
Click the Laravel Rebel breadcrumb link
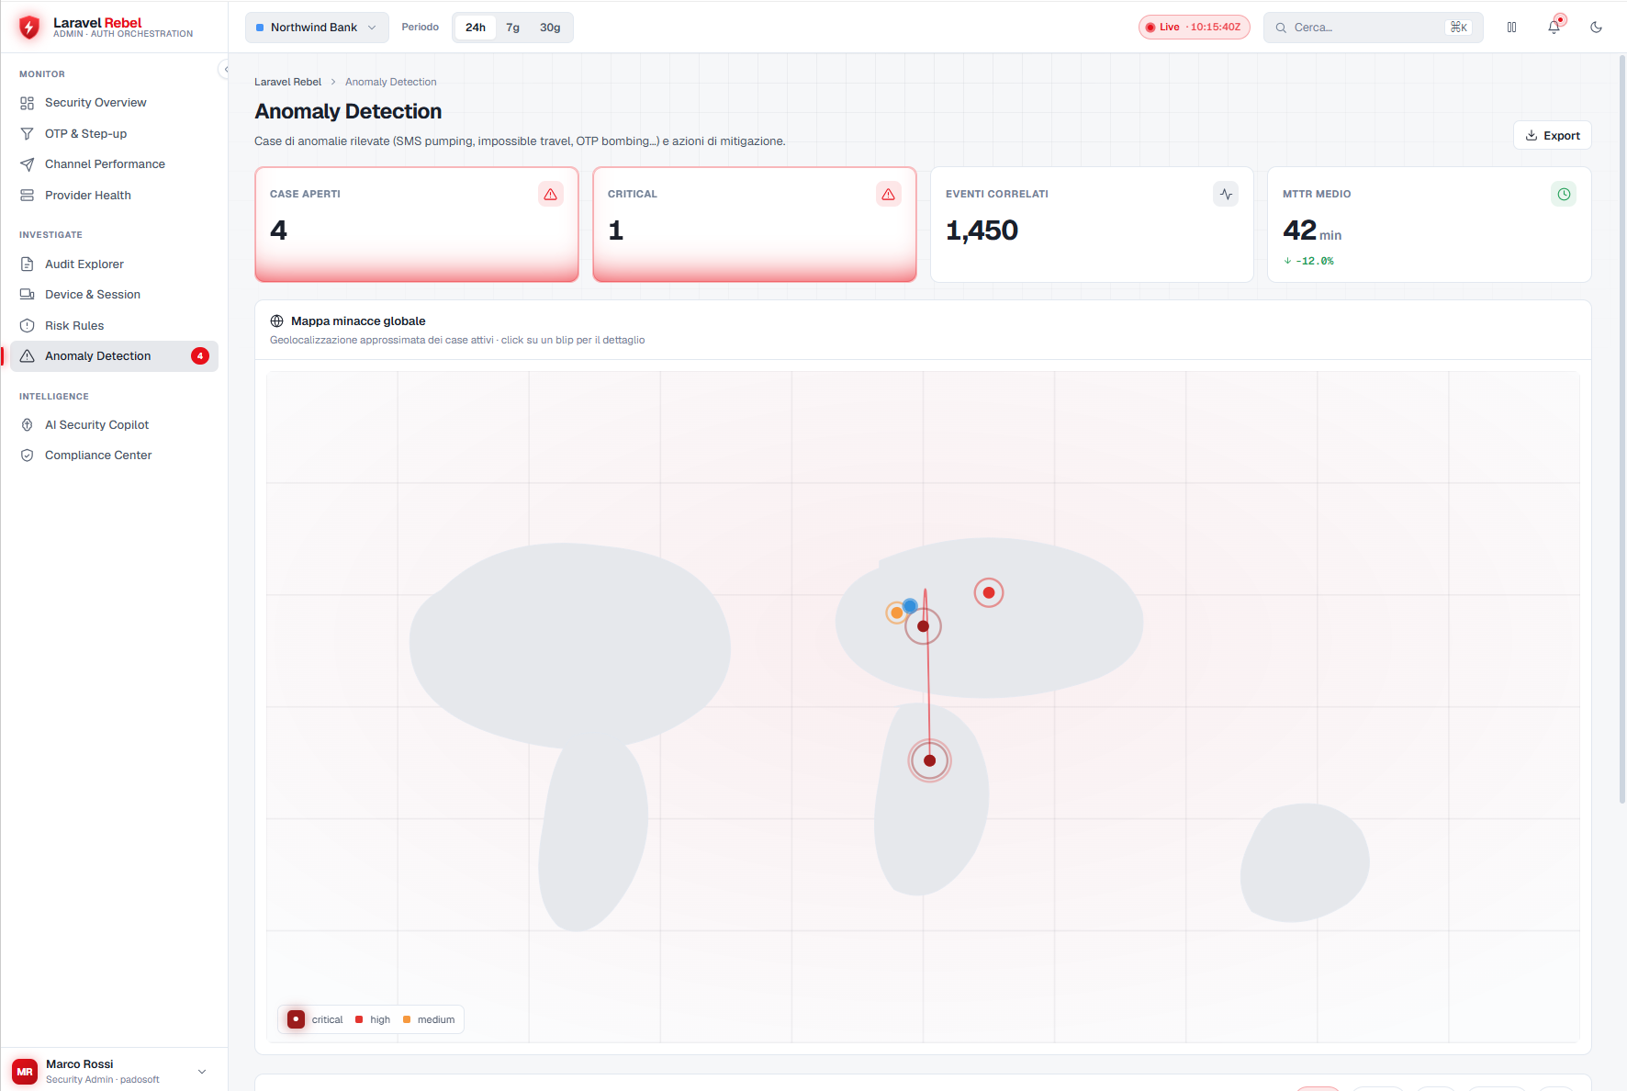click(x=287, y=82)
